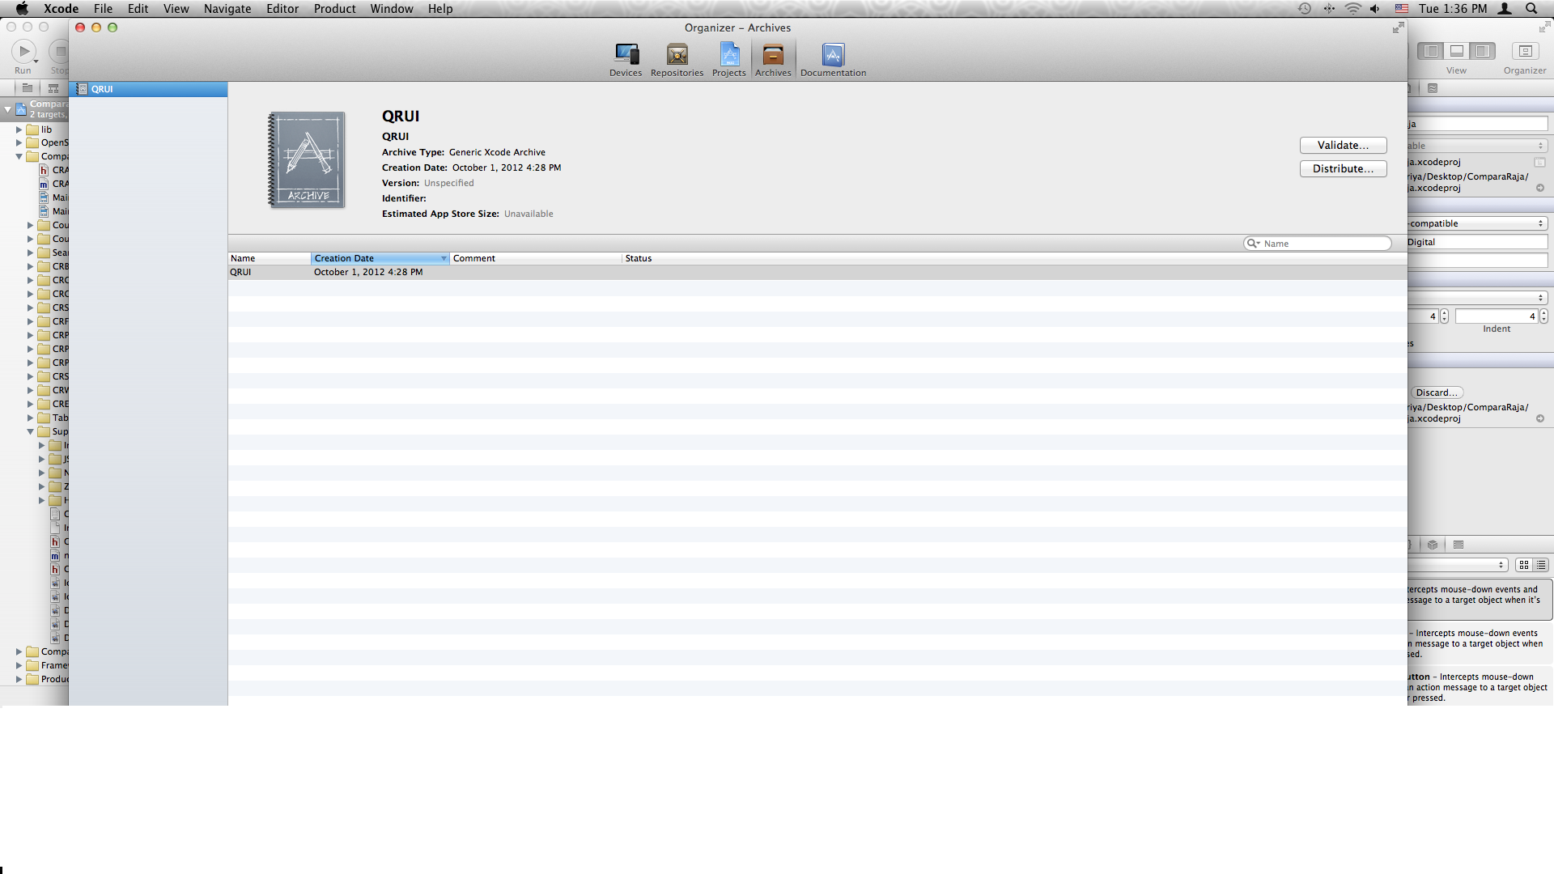This screenshot has width=1554, height=874.
Task: Open Time Machine status icon
Action: pos(1305,9)
